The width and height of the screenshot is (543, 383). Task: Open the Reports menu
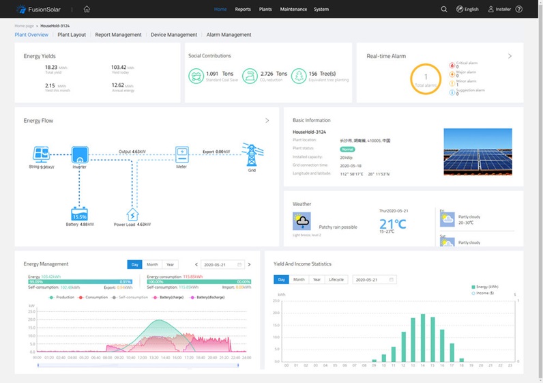(243, 10)
